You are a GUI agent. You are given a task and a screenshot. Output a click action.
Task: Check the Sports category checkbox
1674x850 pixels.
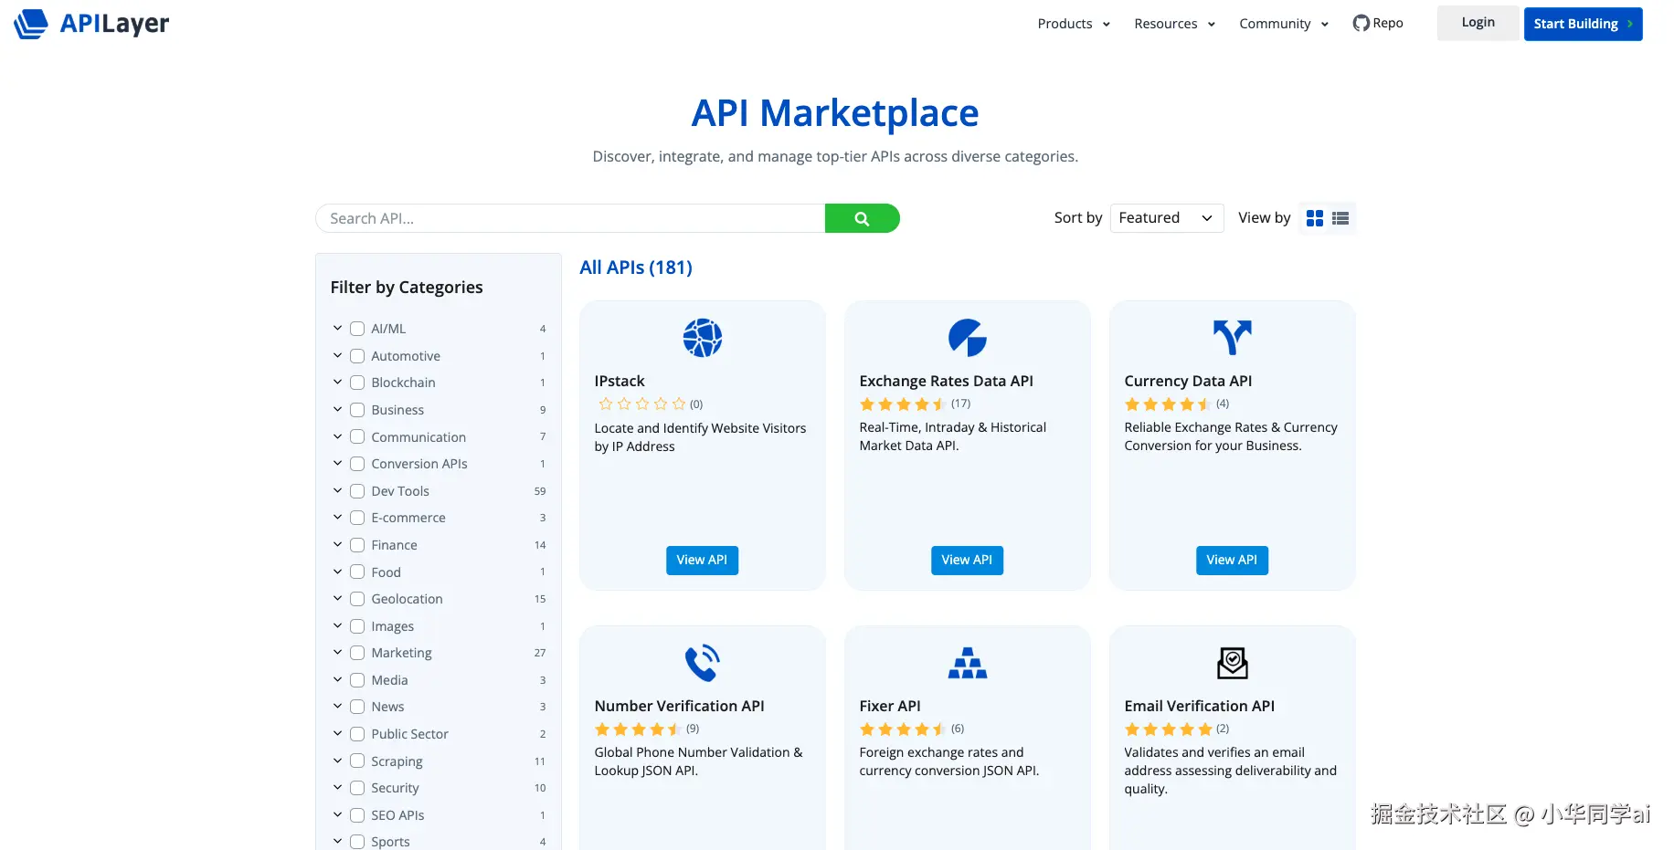tap(357, 842)
